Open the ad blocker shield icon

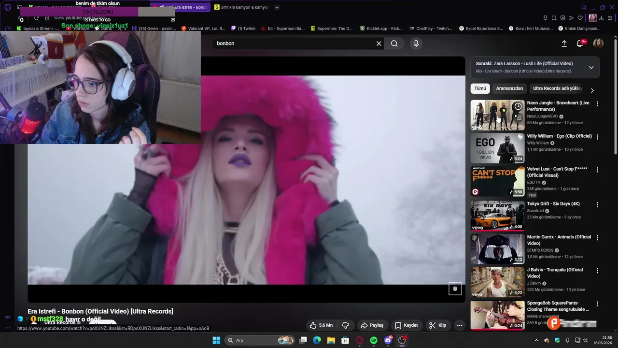coord(562,18)
